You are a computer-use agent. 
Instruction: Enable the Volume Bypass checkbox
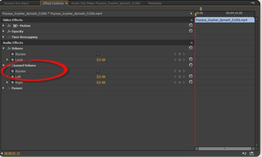coord(98,54)
